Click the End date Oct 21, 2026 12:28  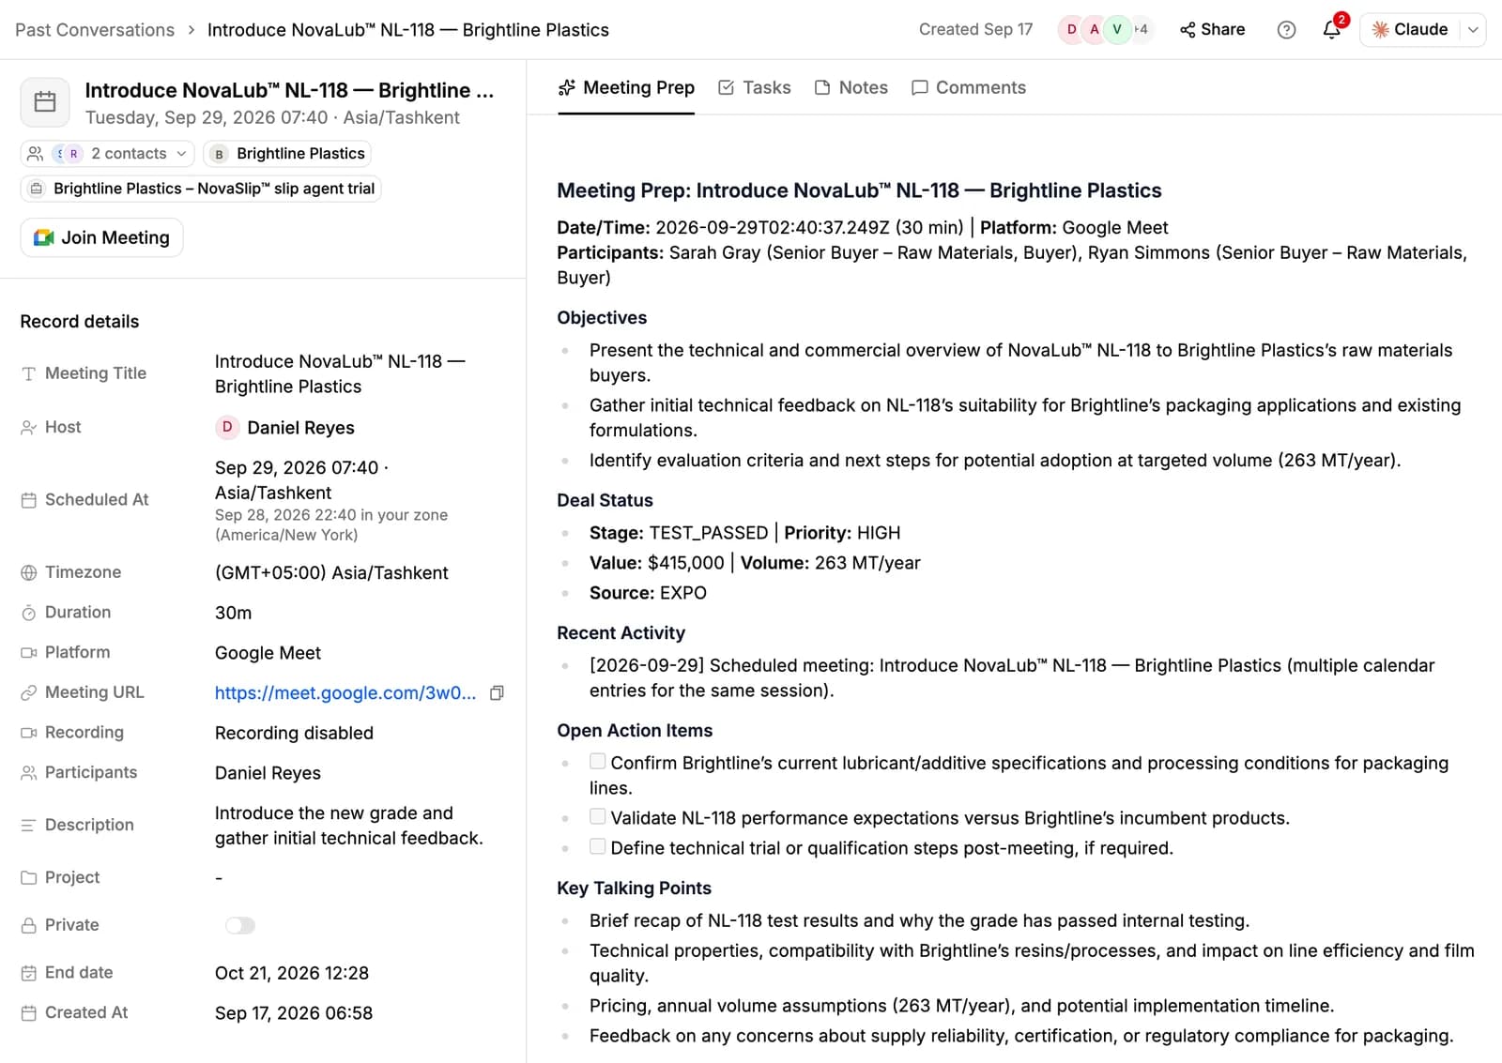click(292, 973)
